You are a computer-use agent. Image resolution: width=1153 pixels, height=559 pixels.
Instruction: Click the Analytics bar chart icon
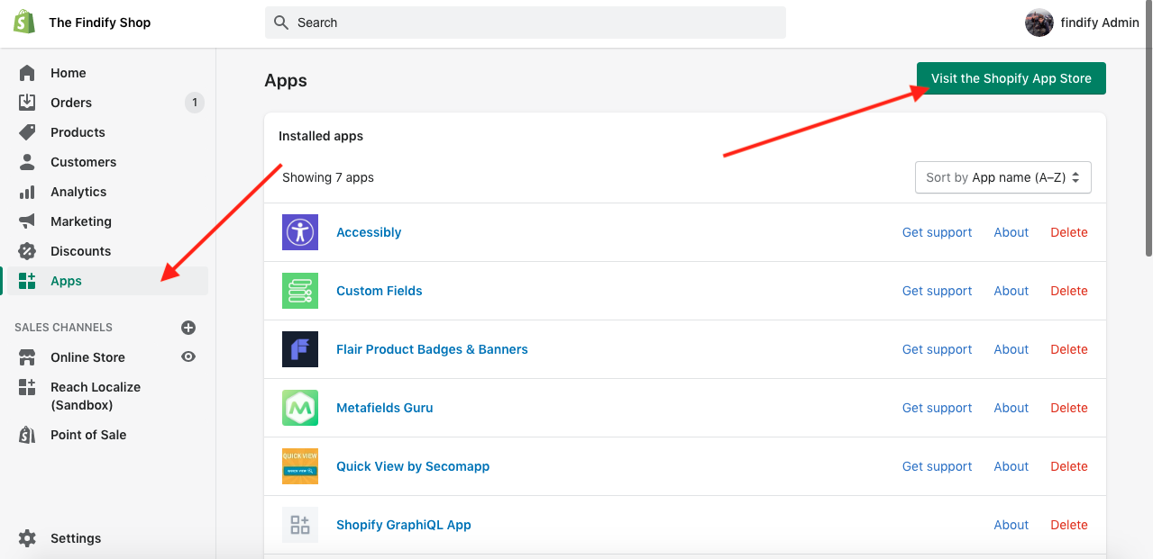tap(27, 192)
